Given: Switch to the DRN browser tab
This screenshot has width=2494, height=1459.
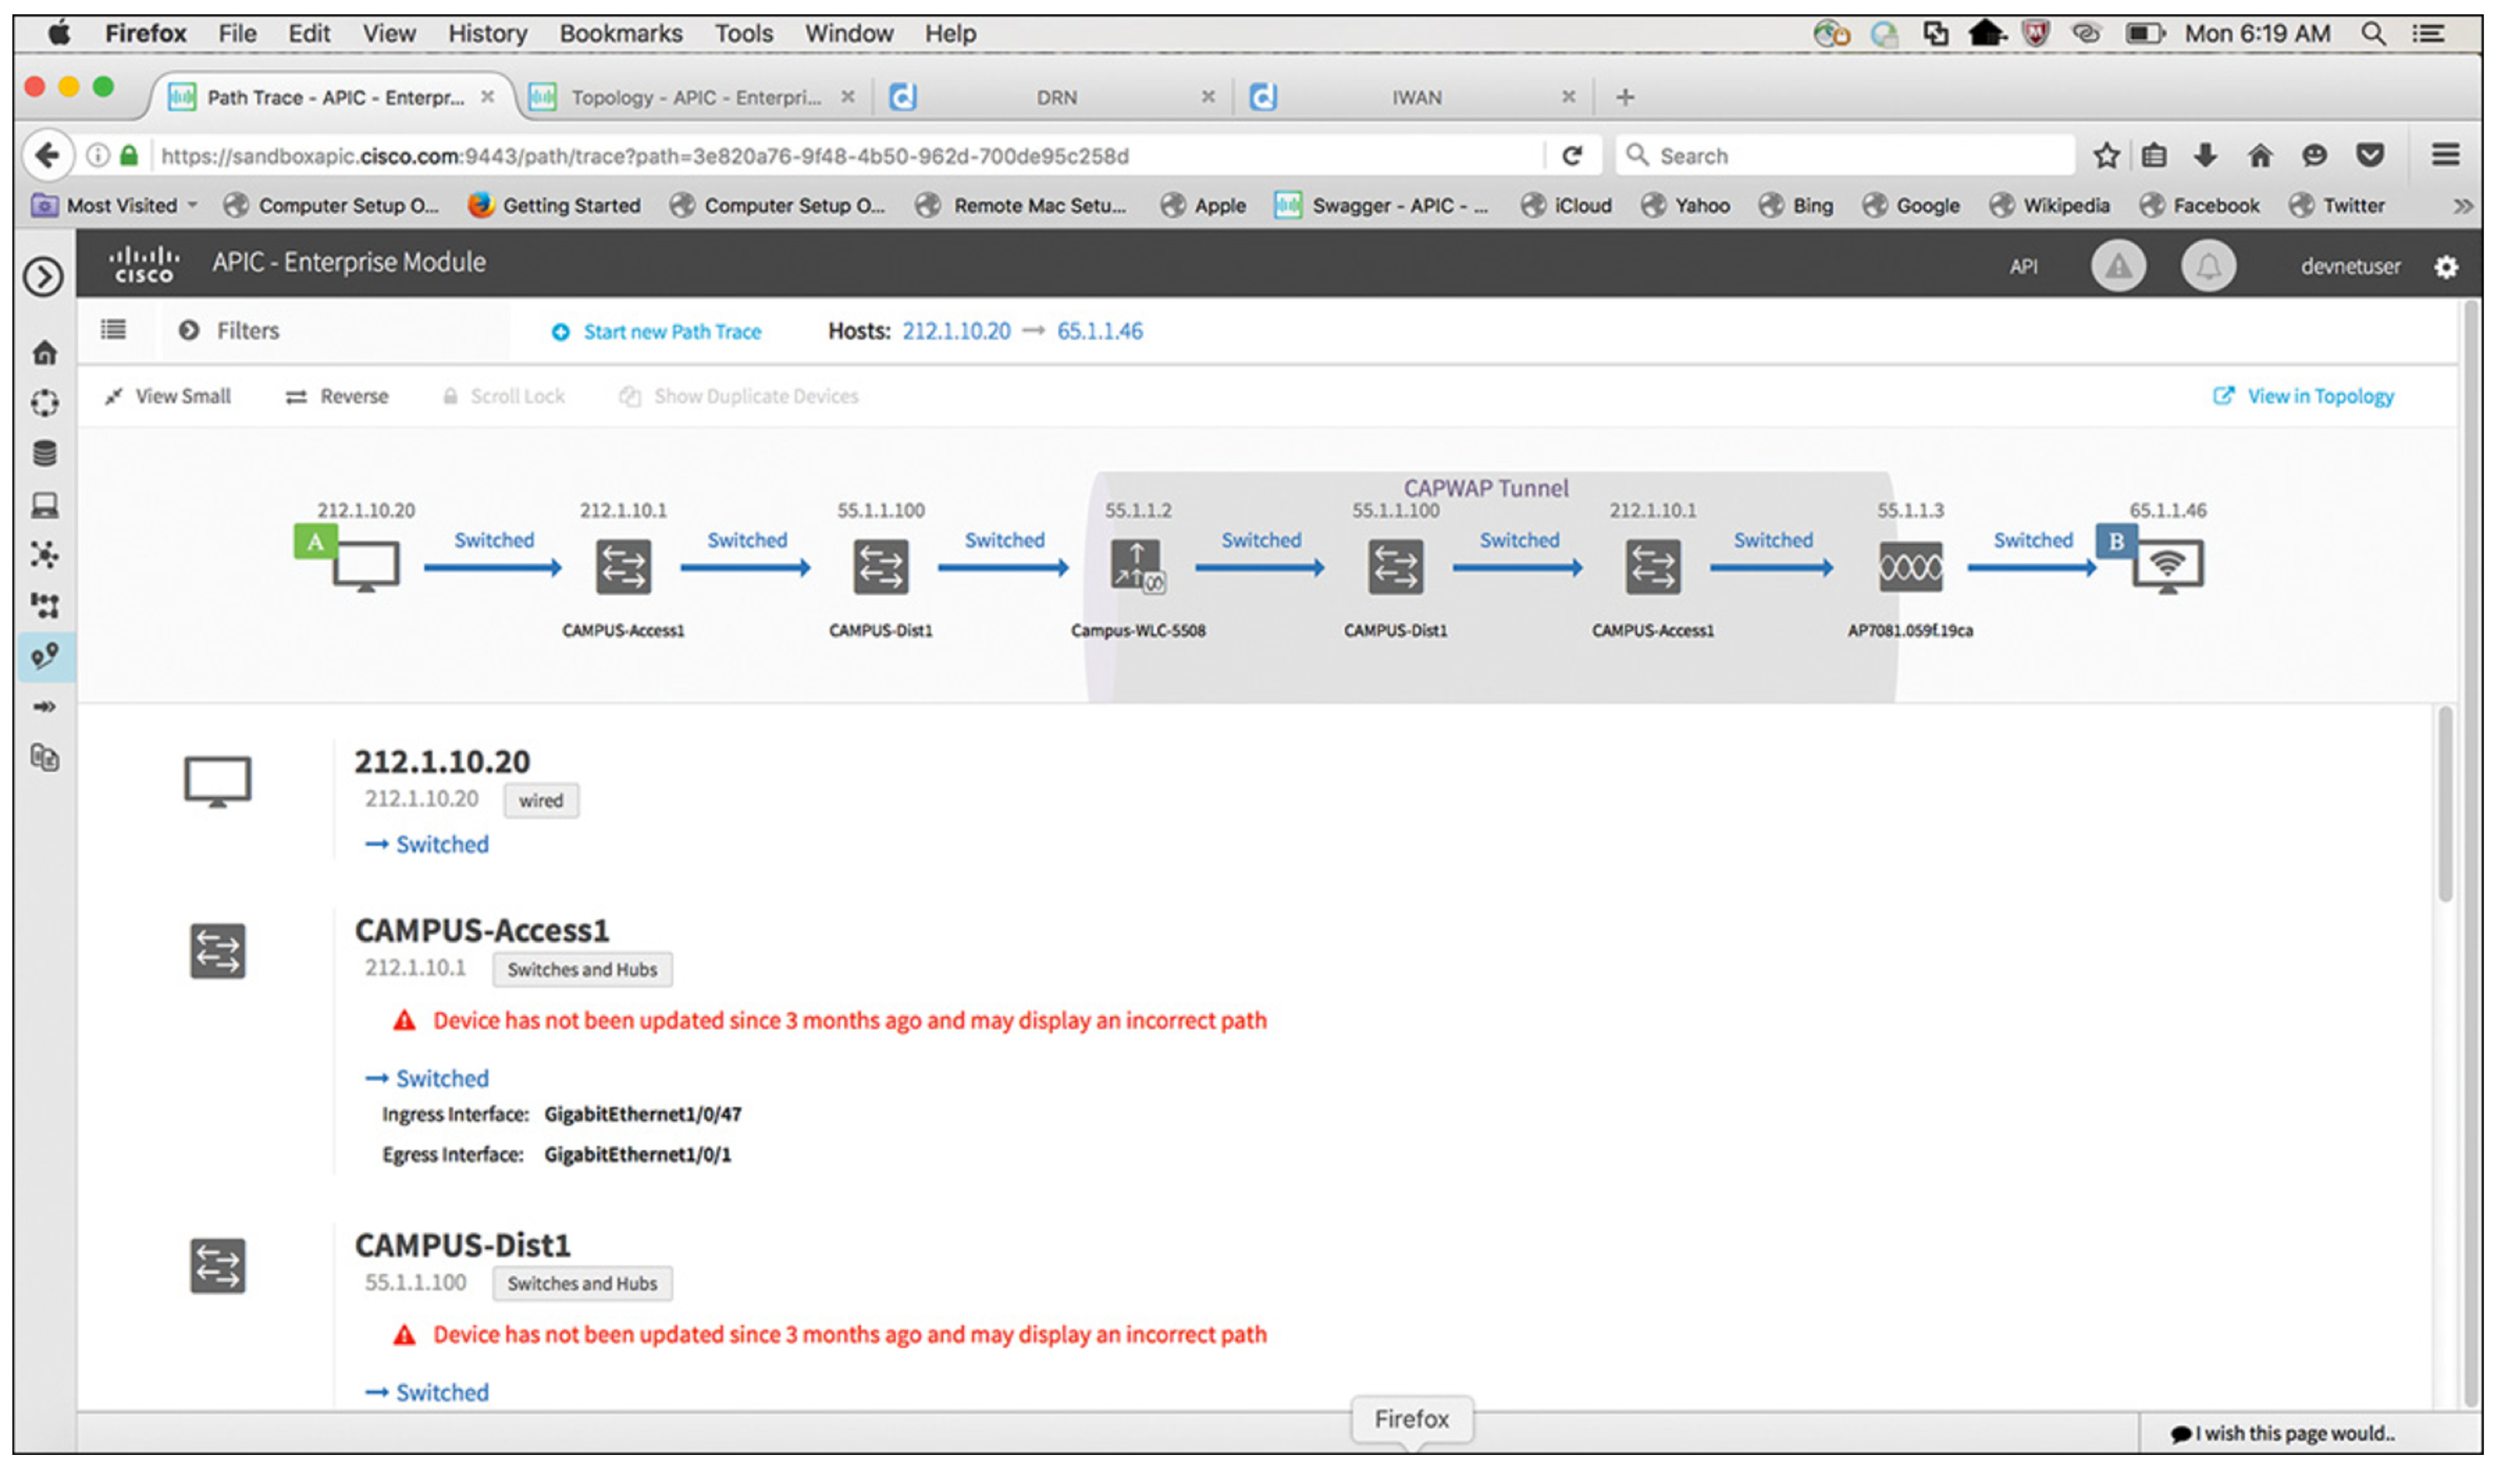Looking at the screenshot, I should 1055,98.
